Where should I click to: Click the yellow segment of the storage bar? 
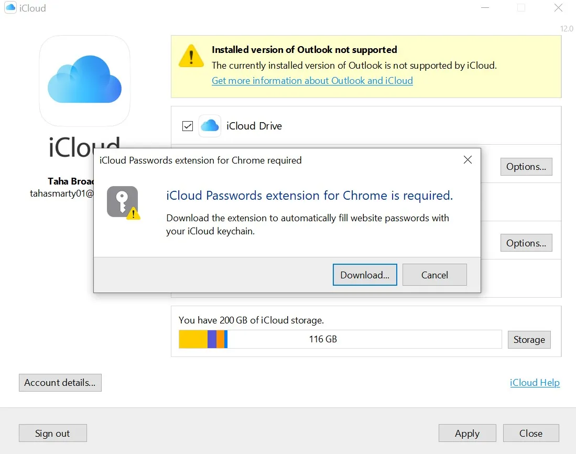(x=193, y=339)
